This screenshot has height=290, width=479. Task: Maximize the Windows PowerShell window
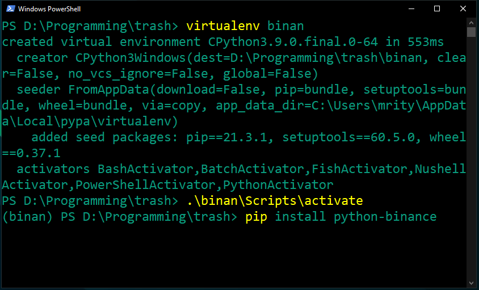coord(437,9)
